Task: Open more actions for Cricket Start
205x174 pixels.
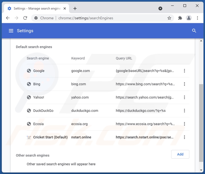Action: (184, 137)
